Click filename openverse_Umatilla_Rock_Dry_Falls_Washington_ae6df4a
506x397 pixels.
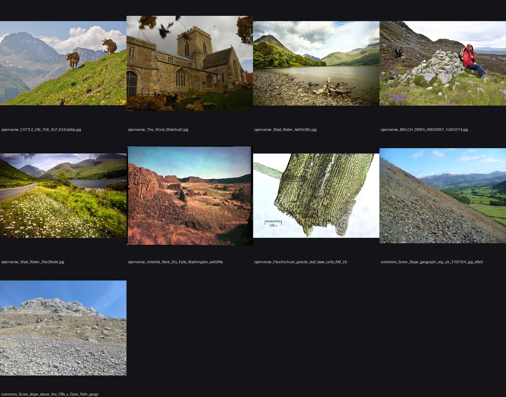coord(175,262)
